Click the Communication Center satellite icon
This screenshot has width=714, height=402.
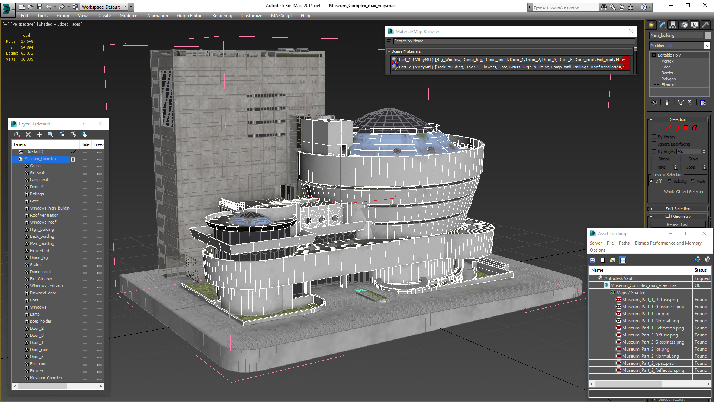click(x=622, y=7)
